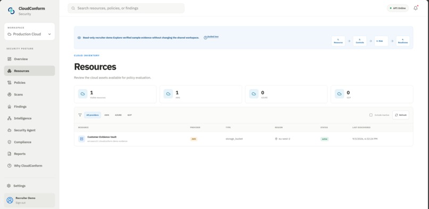The width and height of the screenshot is (429, 209).
Task: Focus the search resources input field
Action: [126, 8]
